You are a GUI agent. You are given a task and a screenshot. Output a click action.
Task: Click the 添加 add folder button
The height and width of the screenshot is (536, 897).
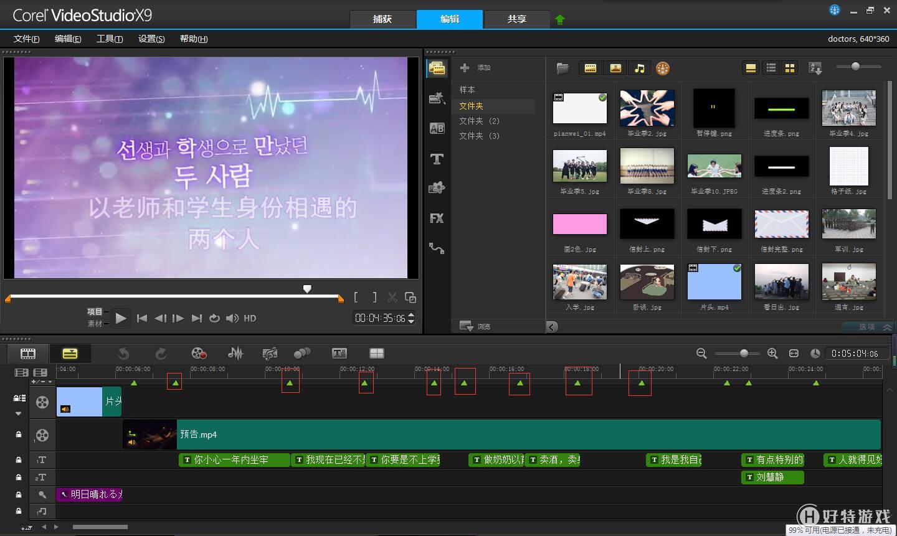pos(475,67)
